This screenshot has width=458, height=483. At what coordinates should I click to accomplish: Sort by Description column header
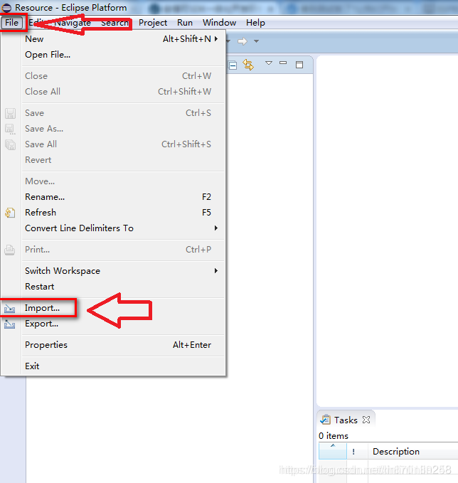[412, 451]
